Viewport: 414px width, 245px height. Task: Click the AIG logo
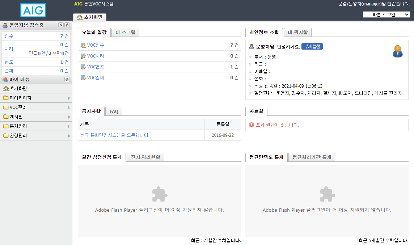point(33,10)
